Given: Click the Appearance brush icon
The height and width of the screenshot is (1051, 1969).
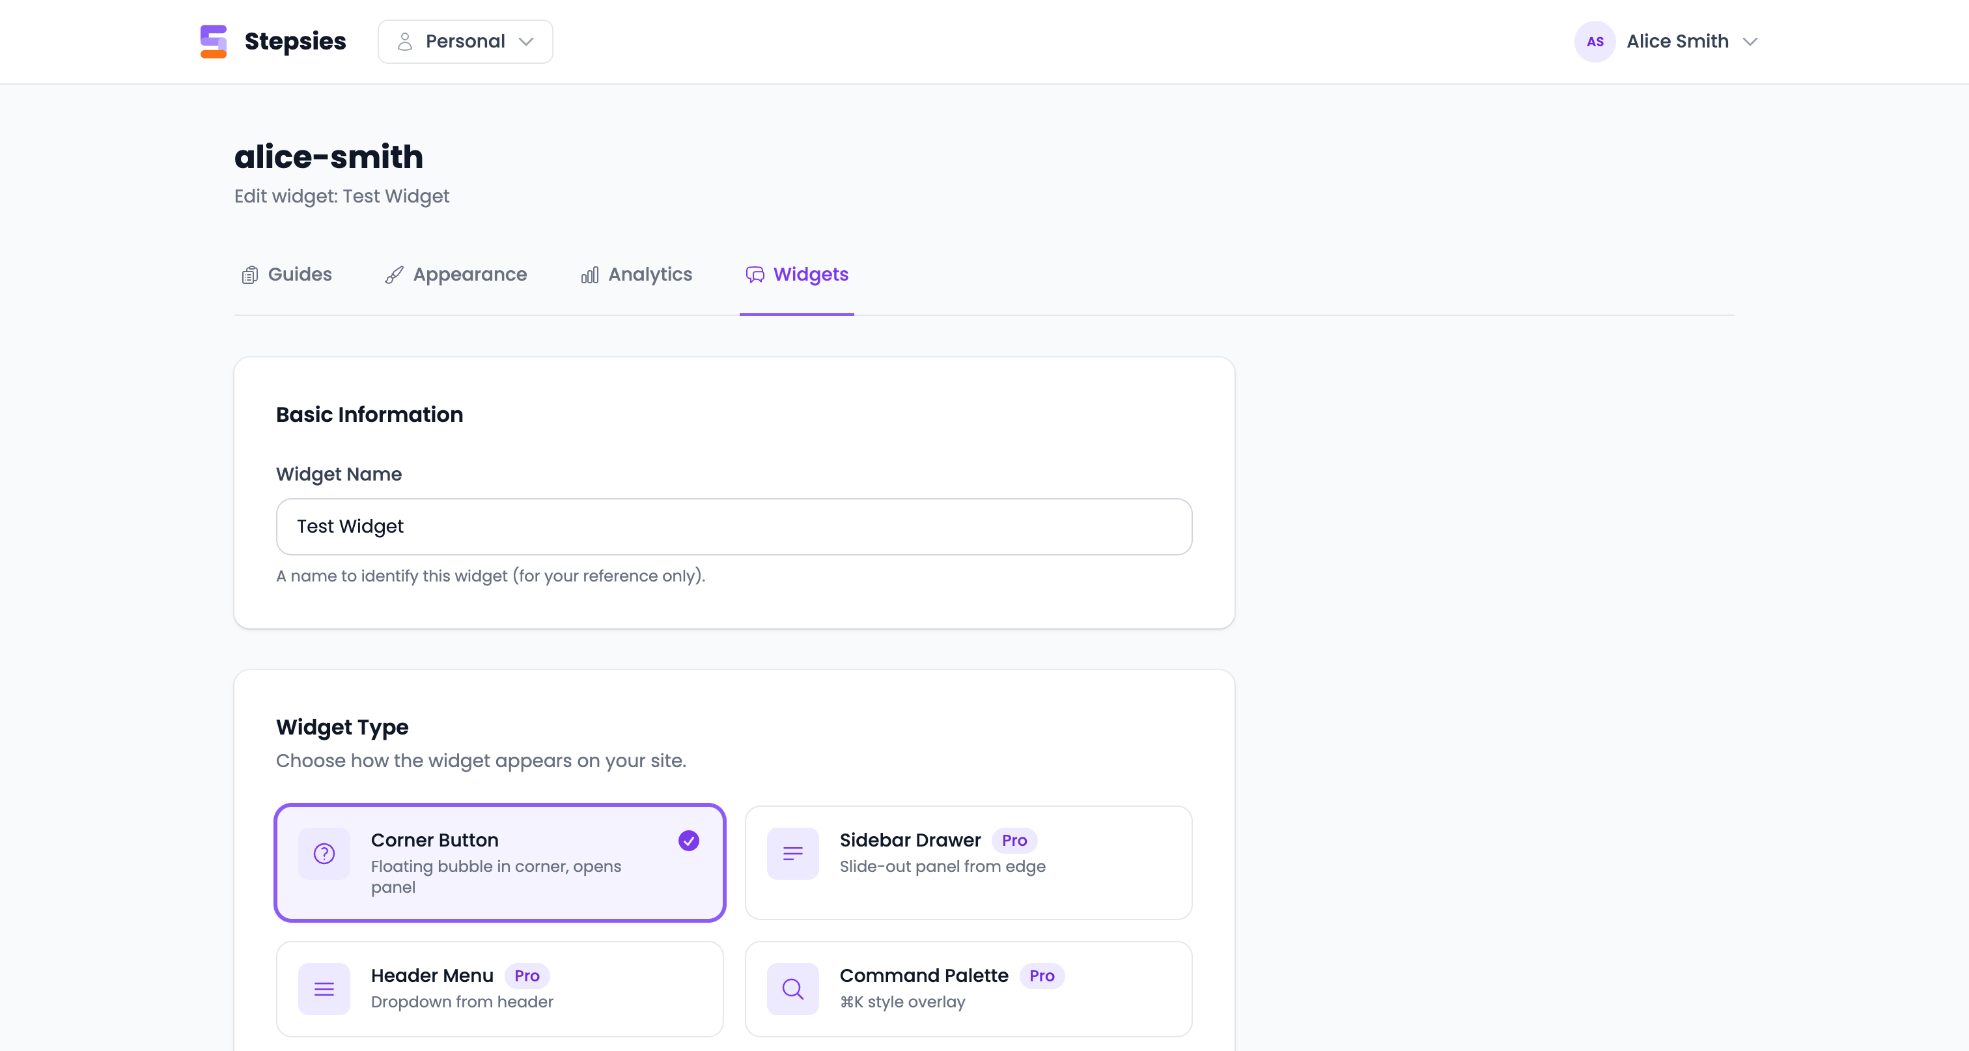Looking at the screenshot, I should pyautogui.click(x=395, y=274).
